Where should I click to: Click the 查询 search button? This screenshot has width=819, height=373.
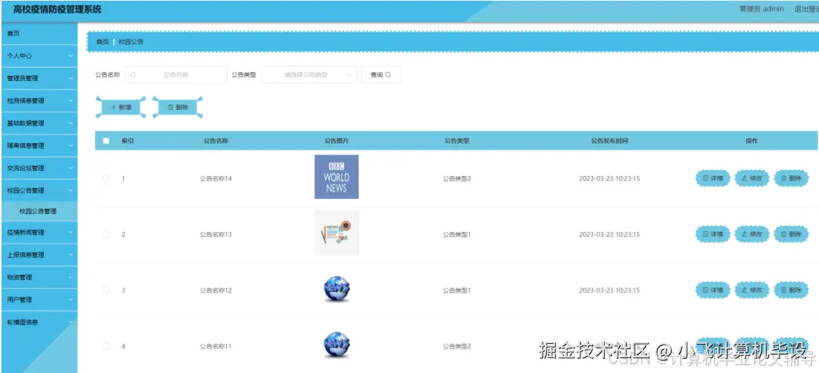381,75
